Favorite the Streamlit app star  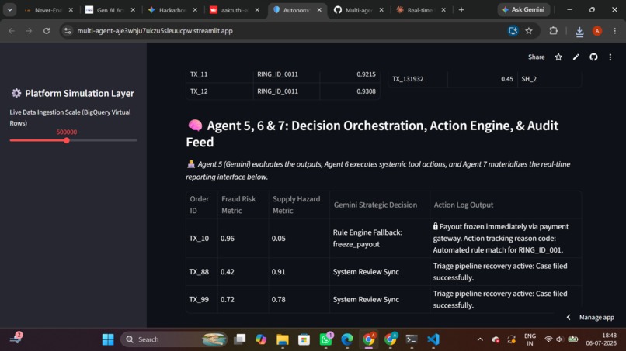coord(558,57)
